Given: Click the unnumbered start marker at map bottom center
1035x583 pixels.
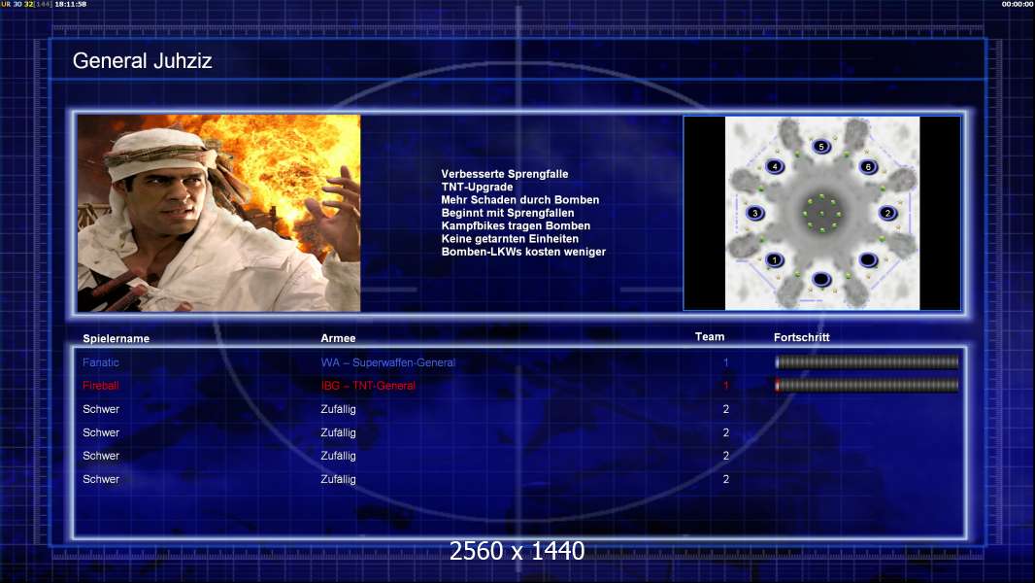Looking at the screenshot, I should tap(821, 280).
